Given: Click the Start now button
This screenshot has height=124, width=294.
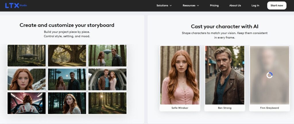Looking at the screenshot, I should [x=277, y=5].
